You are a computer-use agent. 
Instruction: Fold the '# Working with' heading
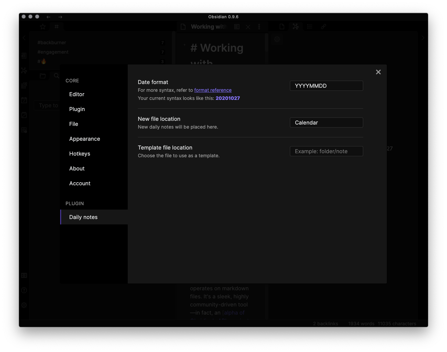(184, 45)
